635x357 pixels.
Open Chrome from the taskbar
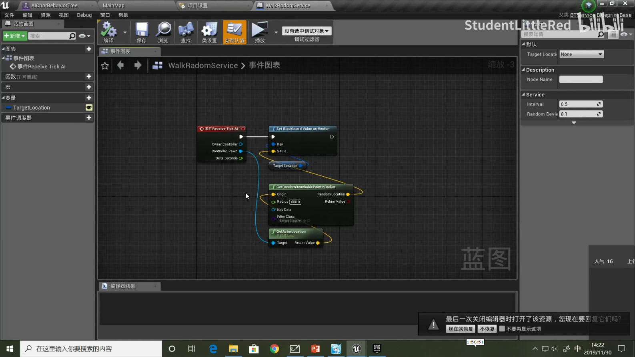(x=274, y=349)
